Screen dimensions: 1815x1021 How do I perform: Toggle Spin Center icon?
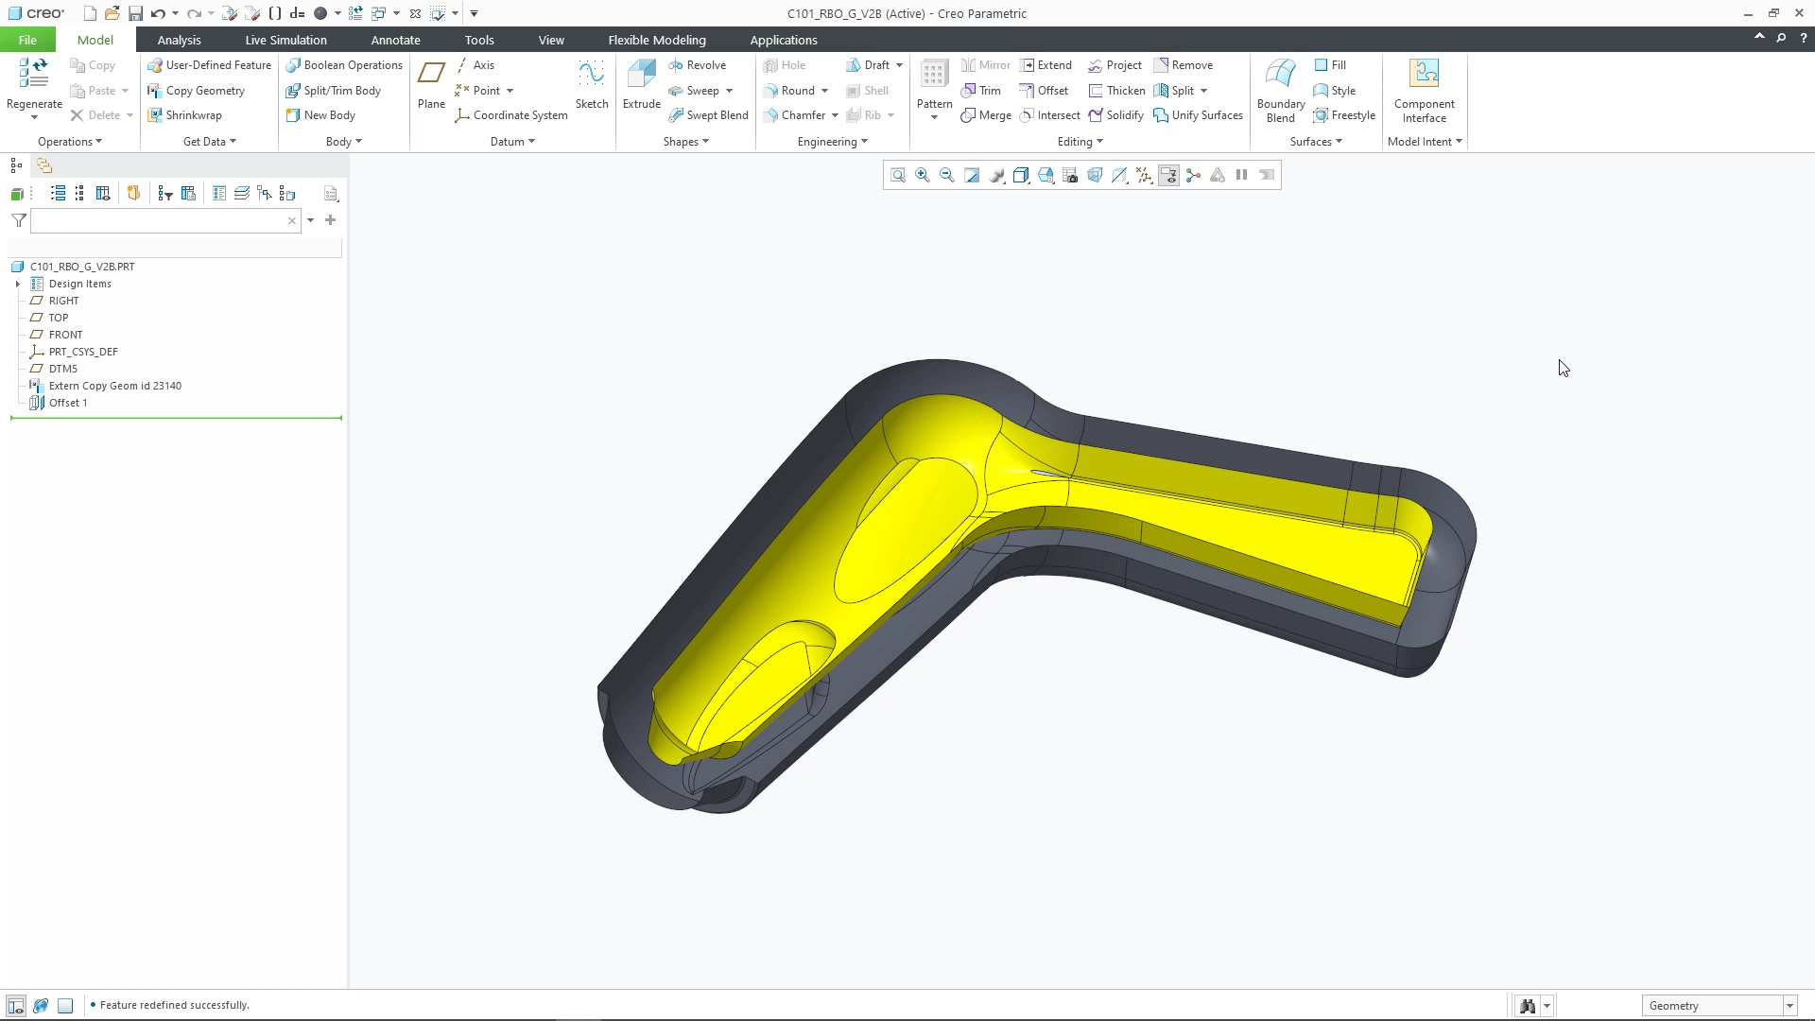tap(1193, 175)
